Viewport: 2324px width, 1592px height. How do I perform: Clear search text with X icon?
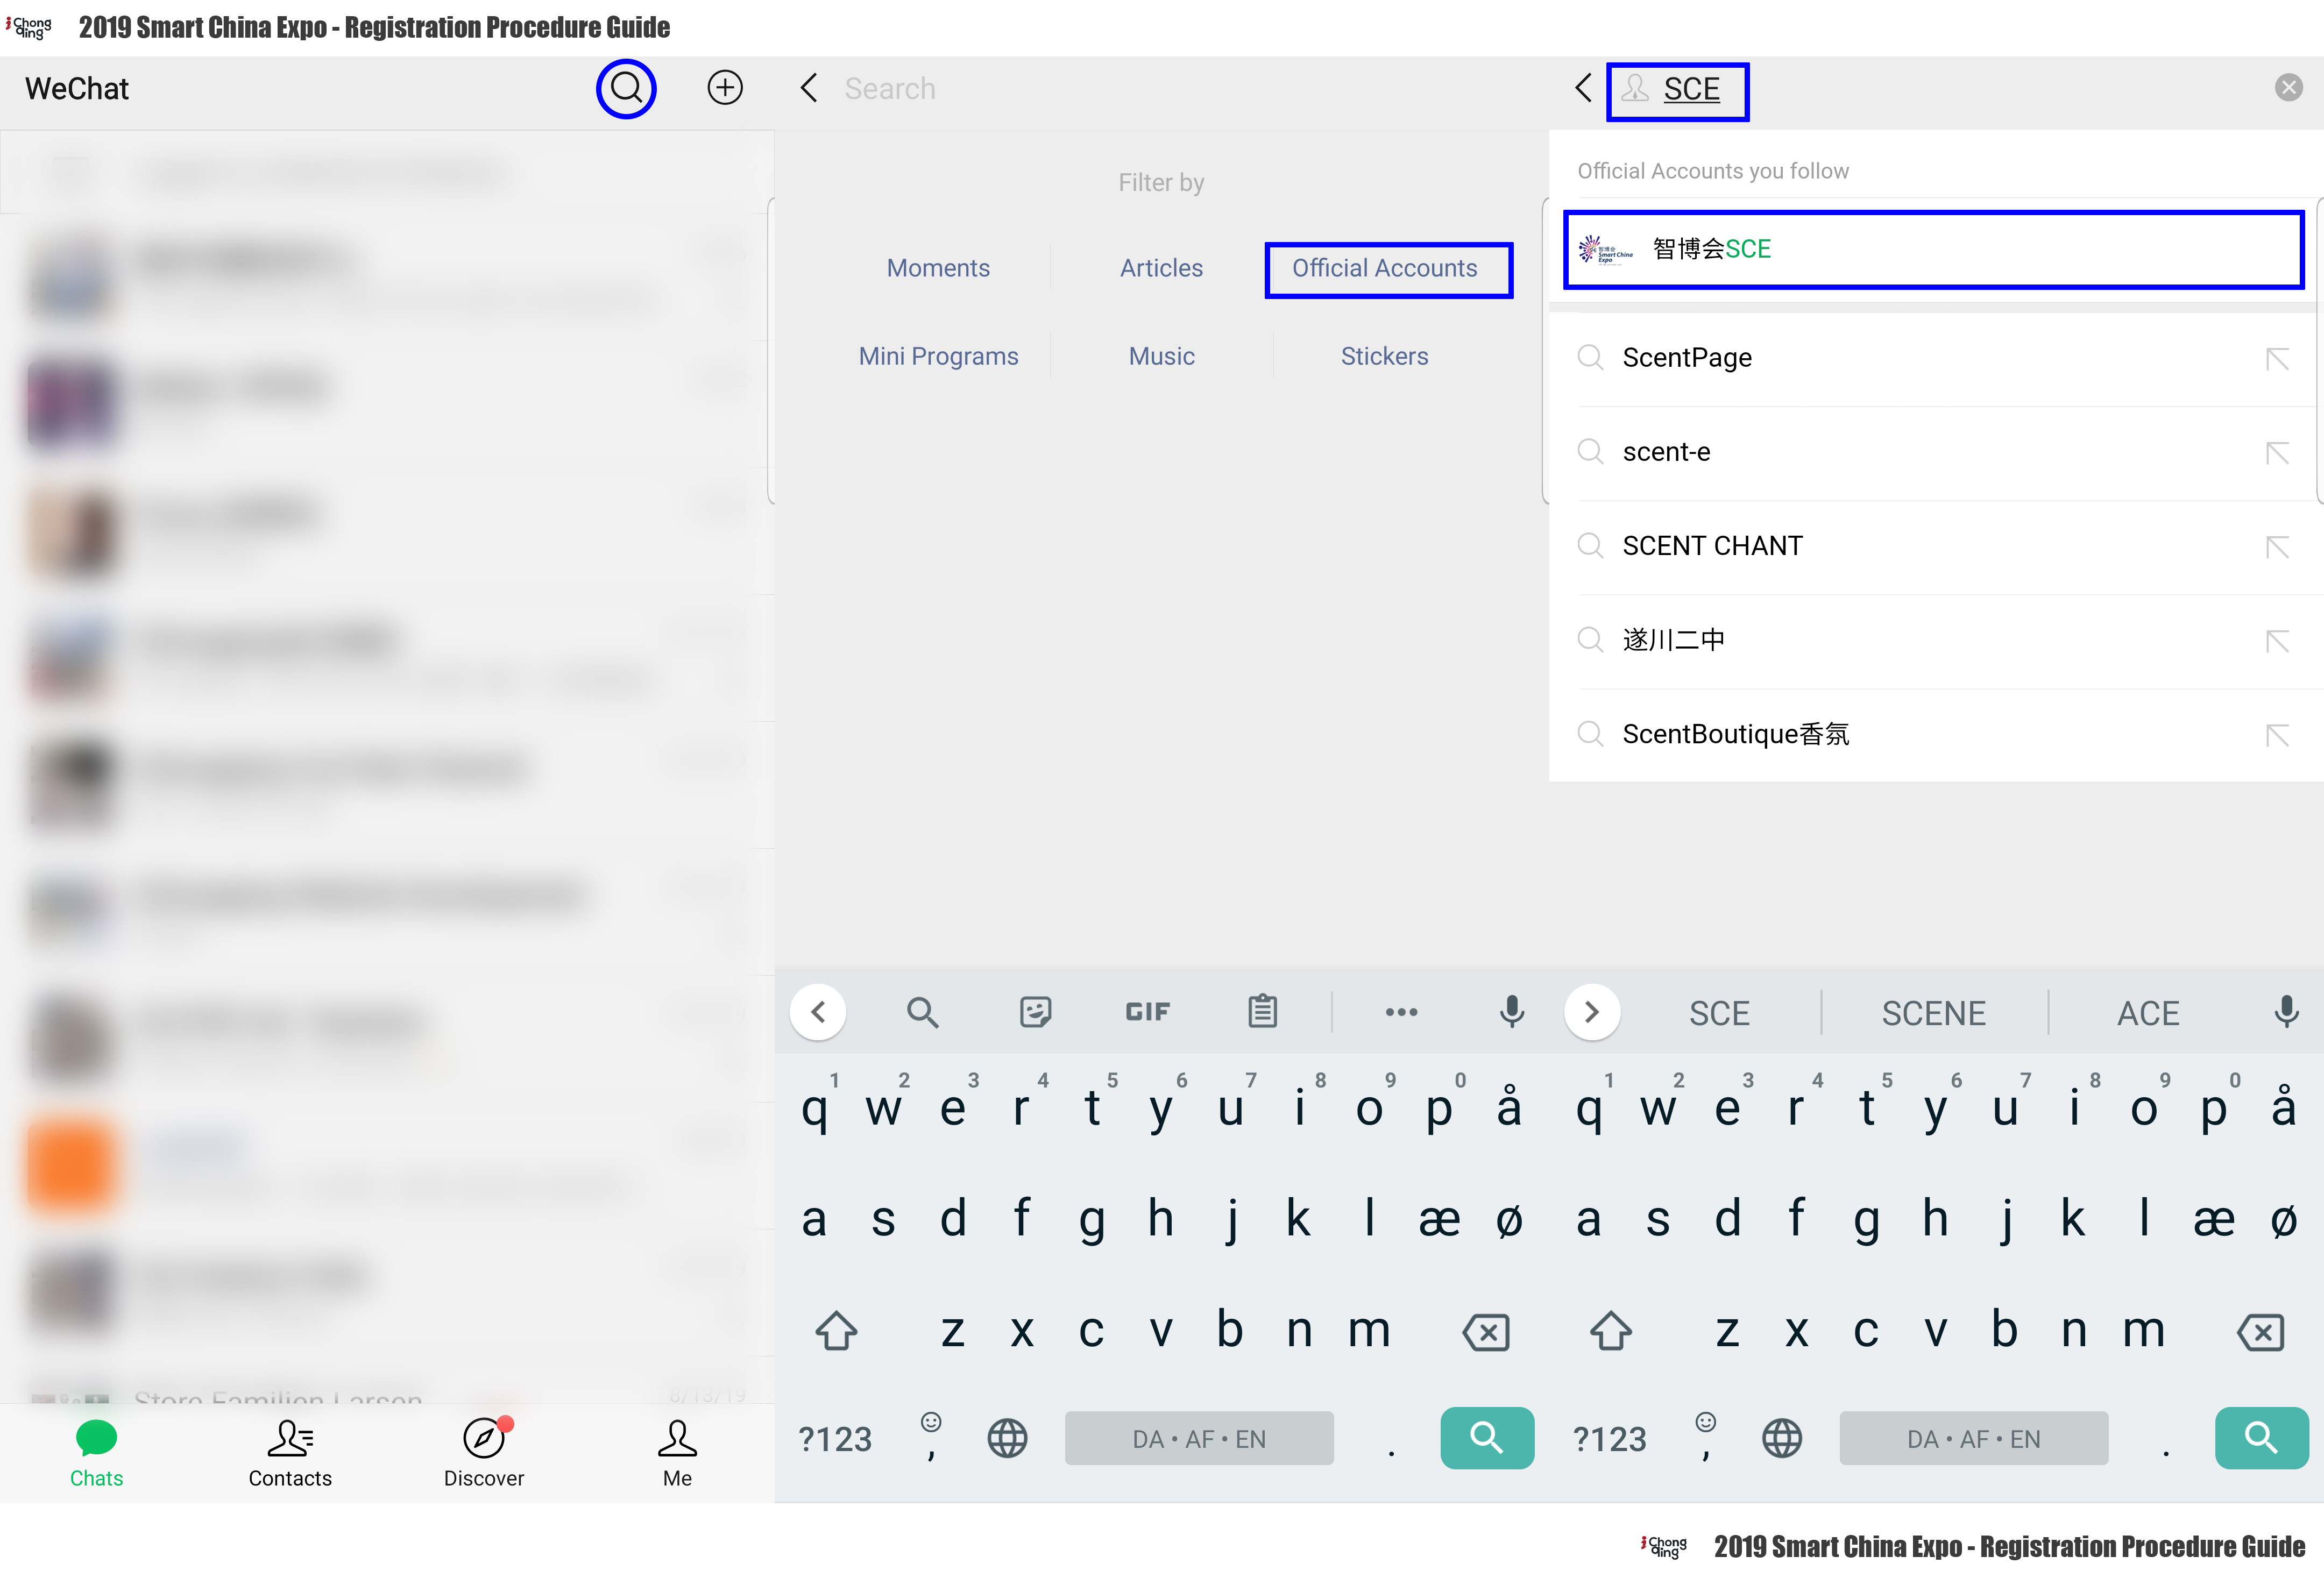[2288, 88]
